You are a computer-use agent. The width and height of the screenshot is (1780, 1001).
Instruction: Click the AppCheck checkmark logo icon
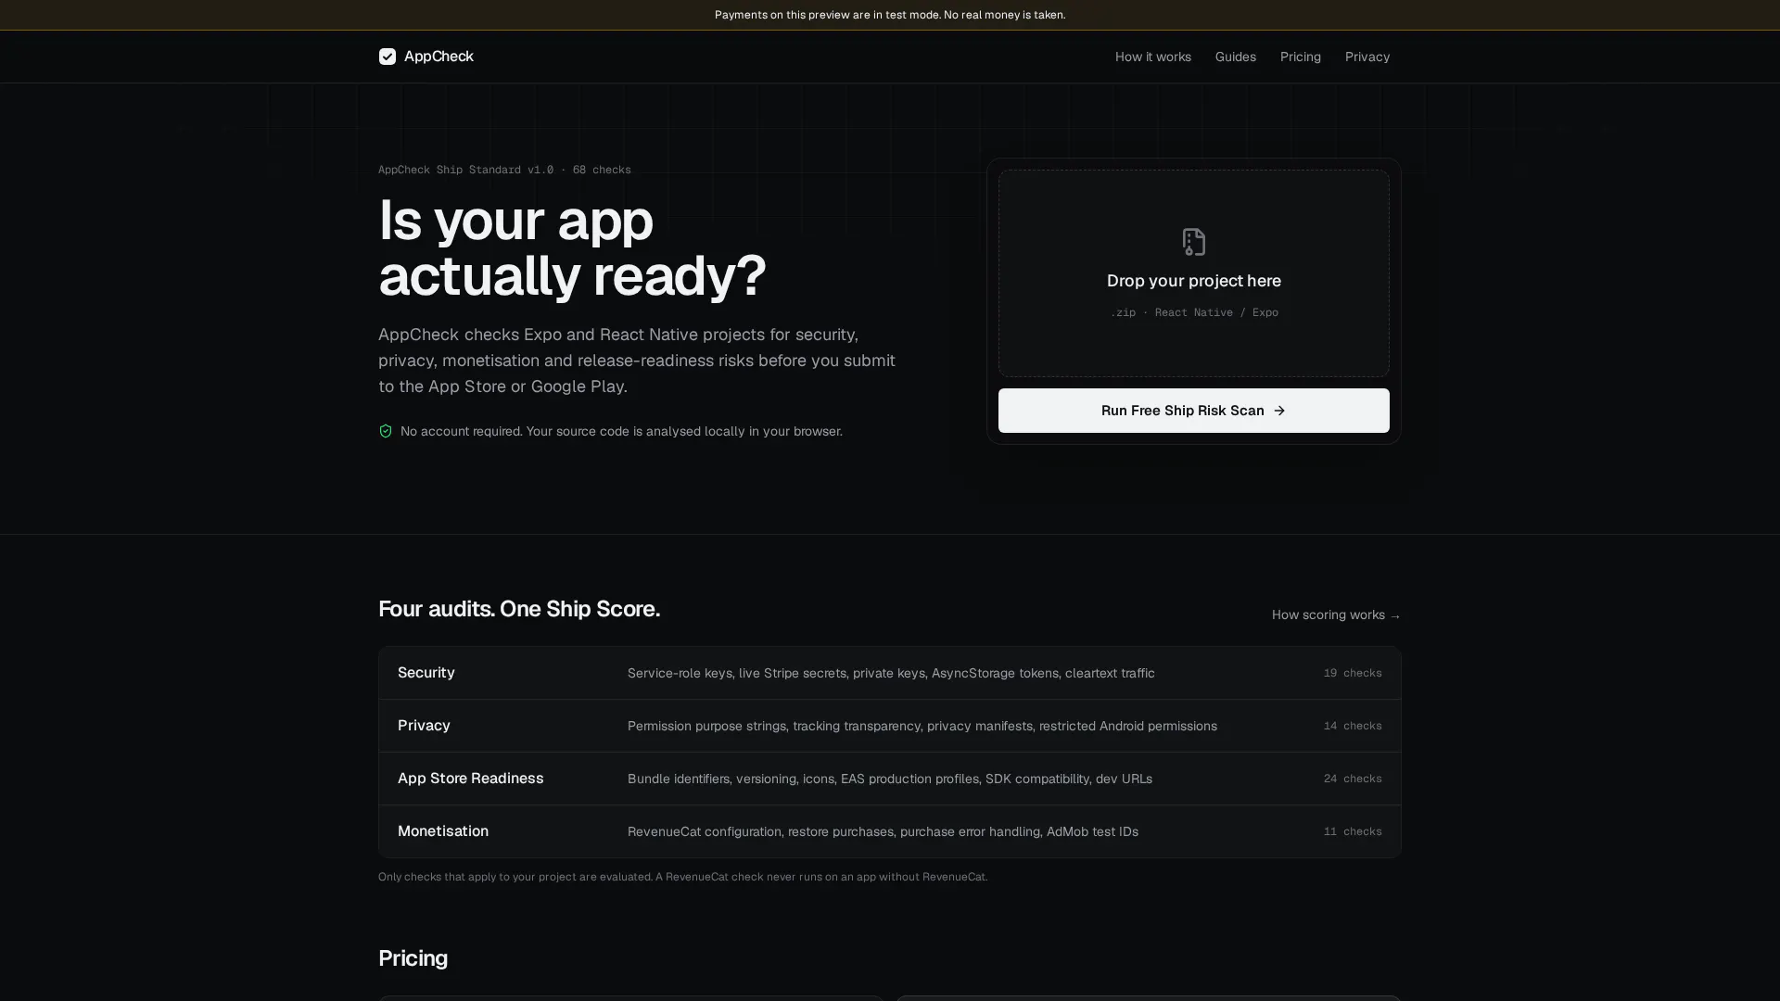[x=388, y=57]
